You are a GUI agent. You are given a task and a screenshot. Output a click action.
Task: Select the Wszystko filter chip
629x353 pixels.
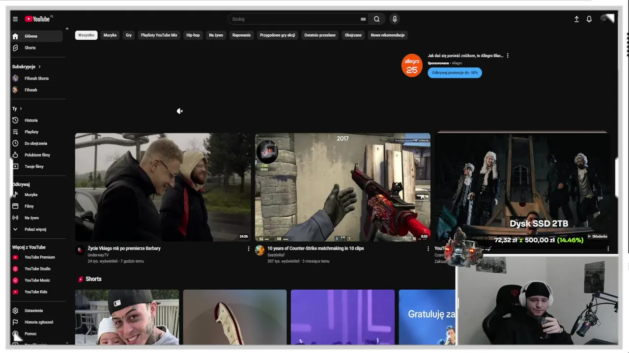click(x=86, y=35)
